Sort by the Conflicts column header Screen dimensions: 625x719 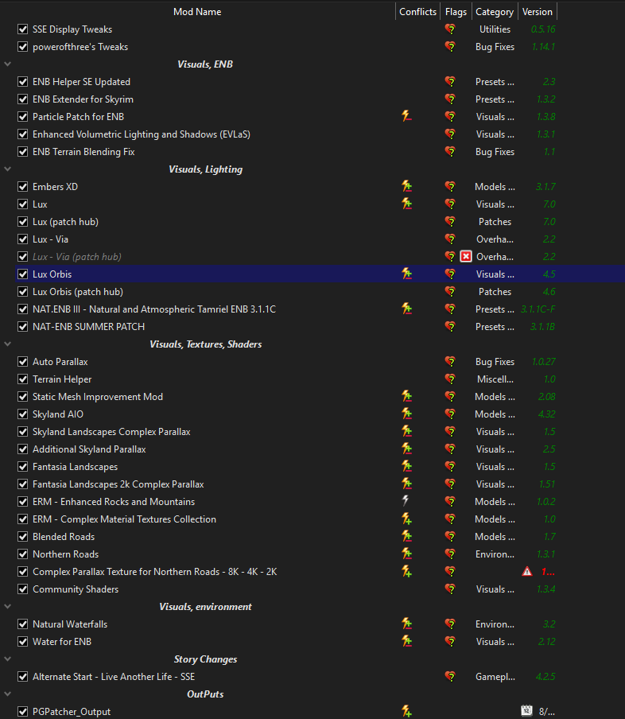pos(417,12)
